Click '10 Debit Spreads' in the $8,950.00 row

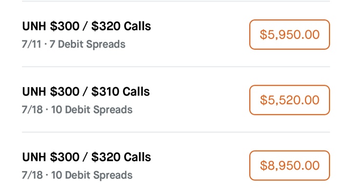[x=92, y=175]
